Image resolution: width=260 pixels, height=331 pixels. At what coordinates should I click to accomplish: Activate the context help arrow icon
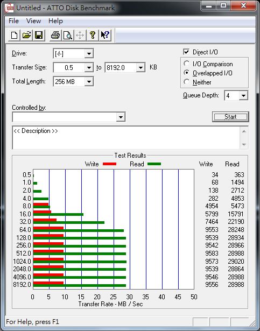(x=105, y=35)
